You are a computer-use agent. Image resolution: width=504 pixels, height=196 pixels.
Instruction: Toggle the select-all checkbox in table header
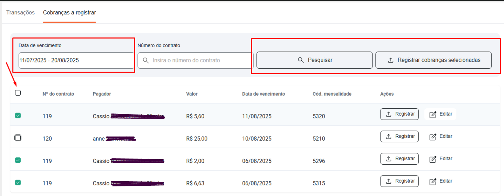click(18, 93)
